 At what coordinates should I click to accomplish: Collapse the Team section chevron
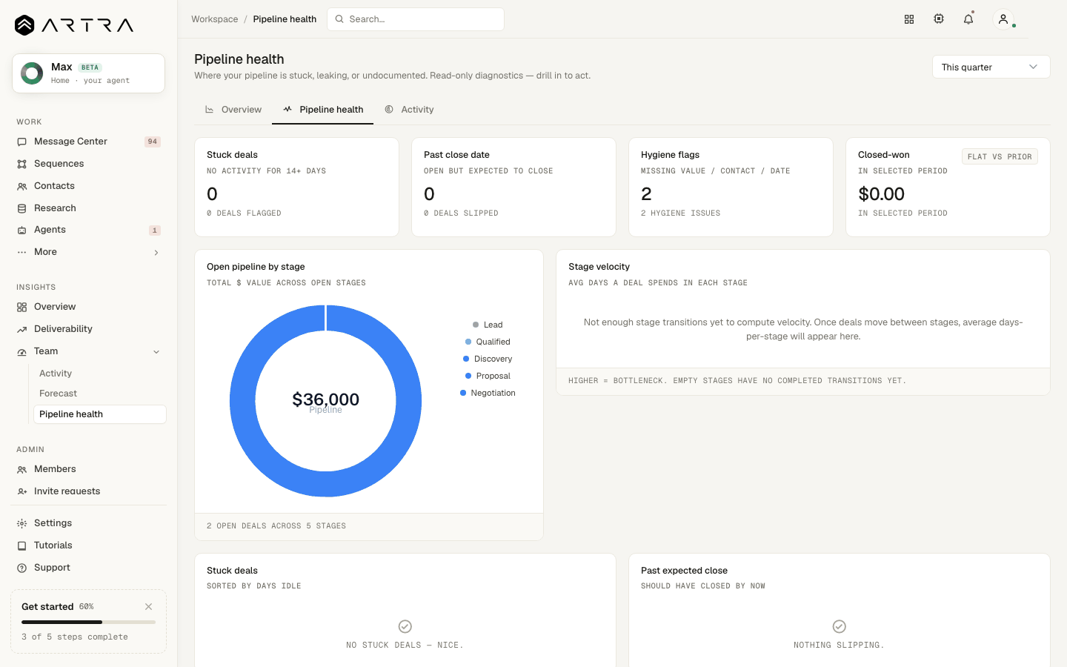coord(156,352)
